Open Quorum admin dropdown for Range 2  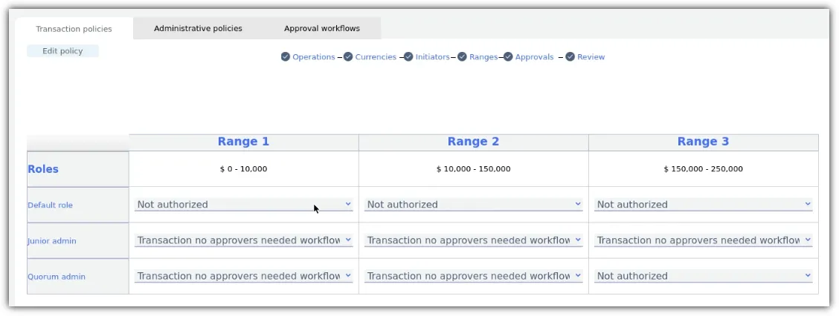[x=474, y=276]
